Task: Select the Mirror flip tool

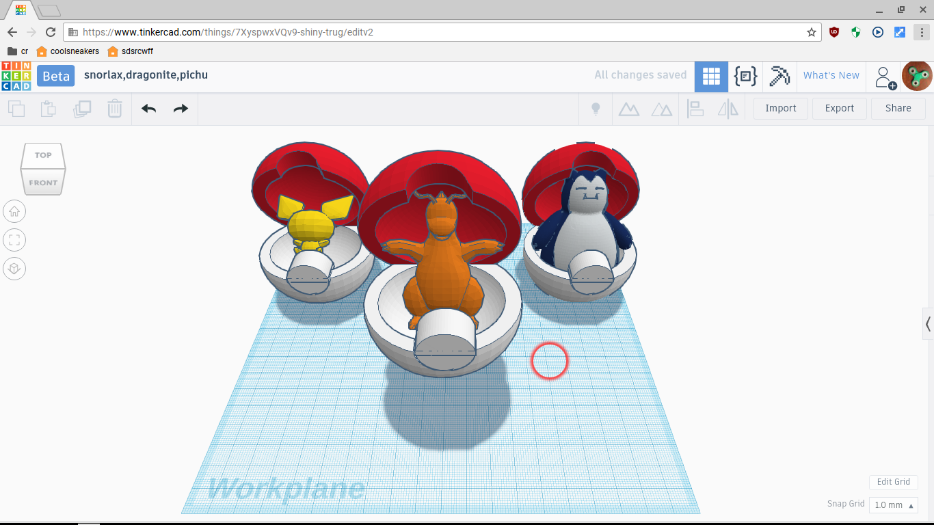Action: 728,109
